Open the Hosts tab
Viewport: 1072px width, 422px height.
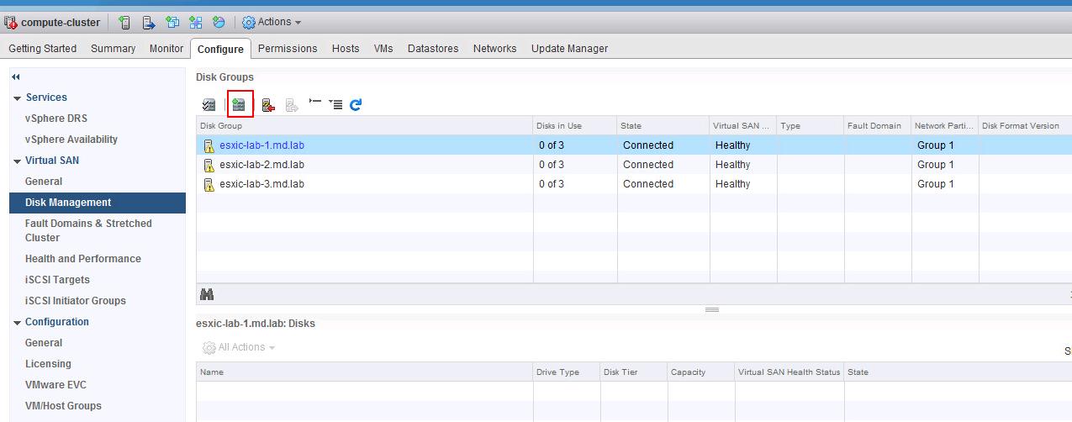tap(346, 49)
